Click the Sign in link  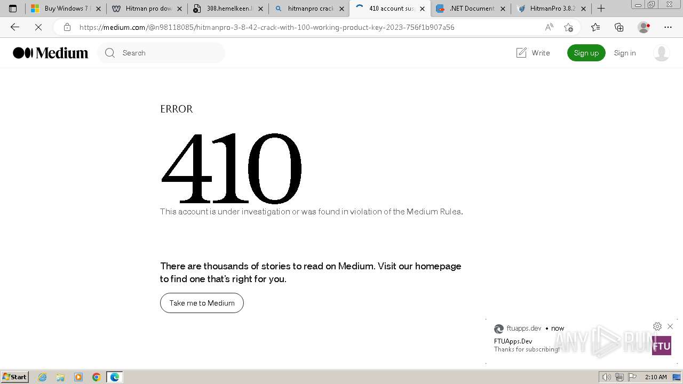[625, 53]
